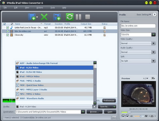Click the Profile panel expand arrow button
This screenshot has height=121, width=159.
tap(155, 15)
